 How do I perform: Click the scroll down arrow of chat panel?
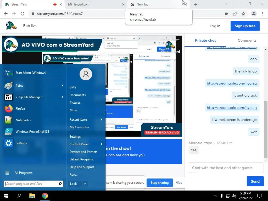pos(266,160)
